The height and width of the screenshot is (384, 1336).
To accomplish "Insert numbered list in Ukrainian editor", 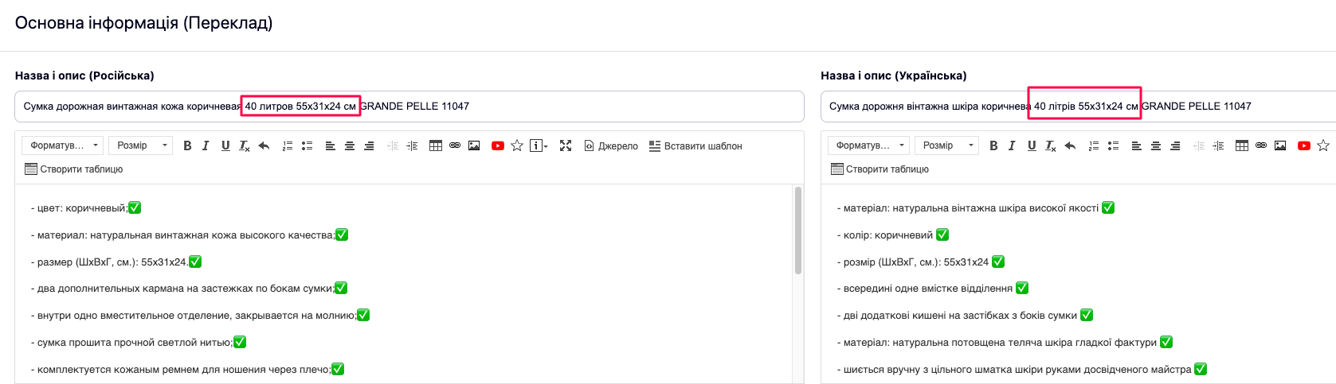I will pos(1094,145).
